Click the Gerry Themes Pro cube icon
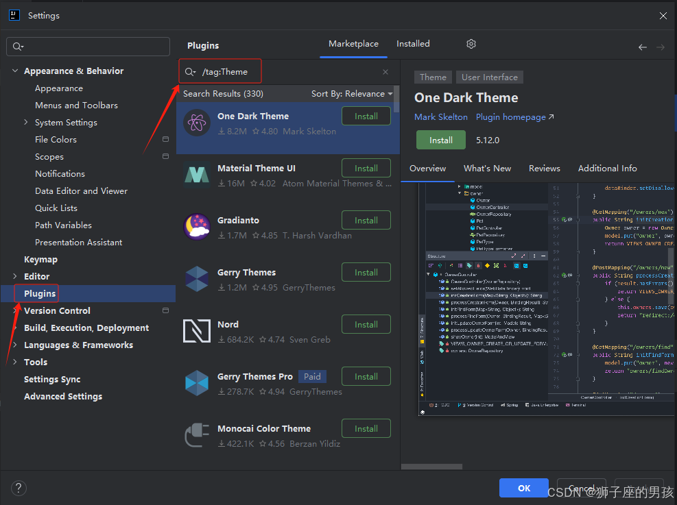Screen dimensions: 677x505 pos(197,383)
